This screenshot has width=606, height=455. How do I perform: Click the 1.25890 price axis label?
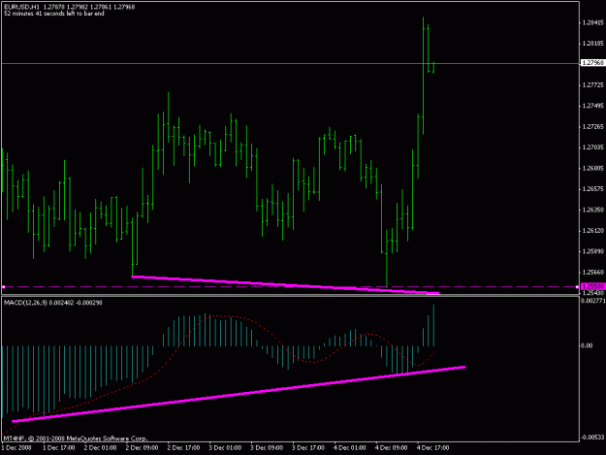592,251
